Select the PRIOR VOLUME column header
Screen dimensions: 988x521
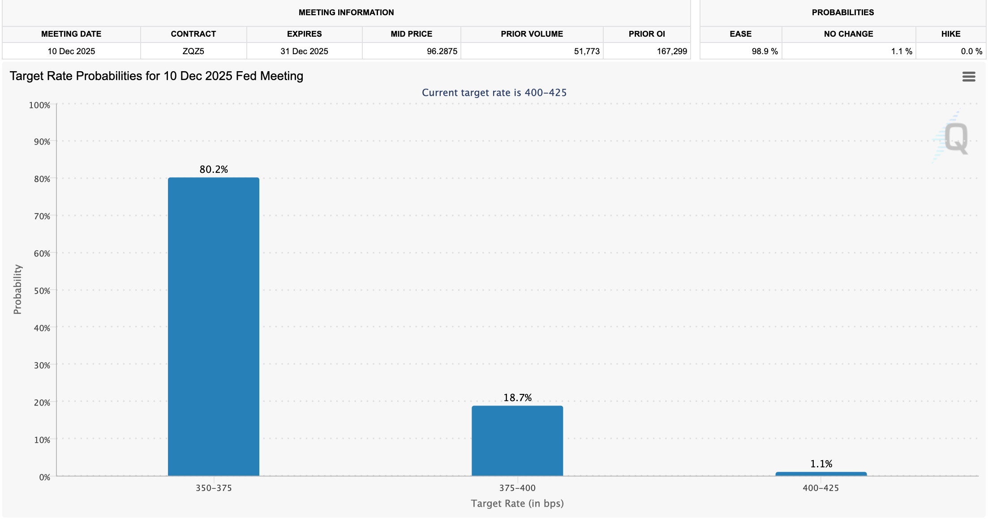[x=532, y=34]
